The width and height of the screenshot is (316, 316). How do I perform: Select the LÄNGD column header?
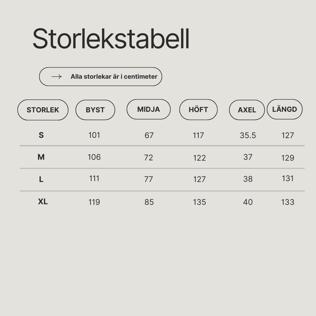pos(285,109)
